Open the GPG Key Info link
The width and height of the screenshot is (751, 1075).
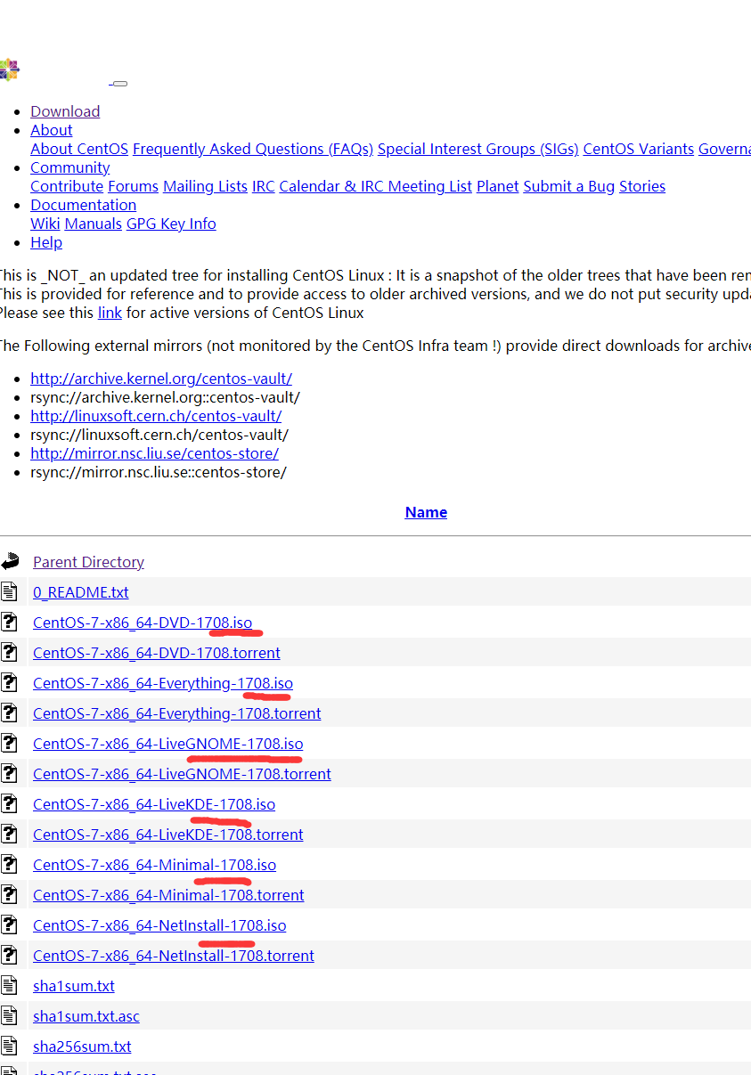pyautogui.click(x=171, y=224)
